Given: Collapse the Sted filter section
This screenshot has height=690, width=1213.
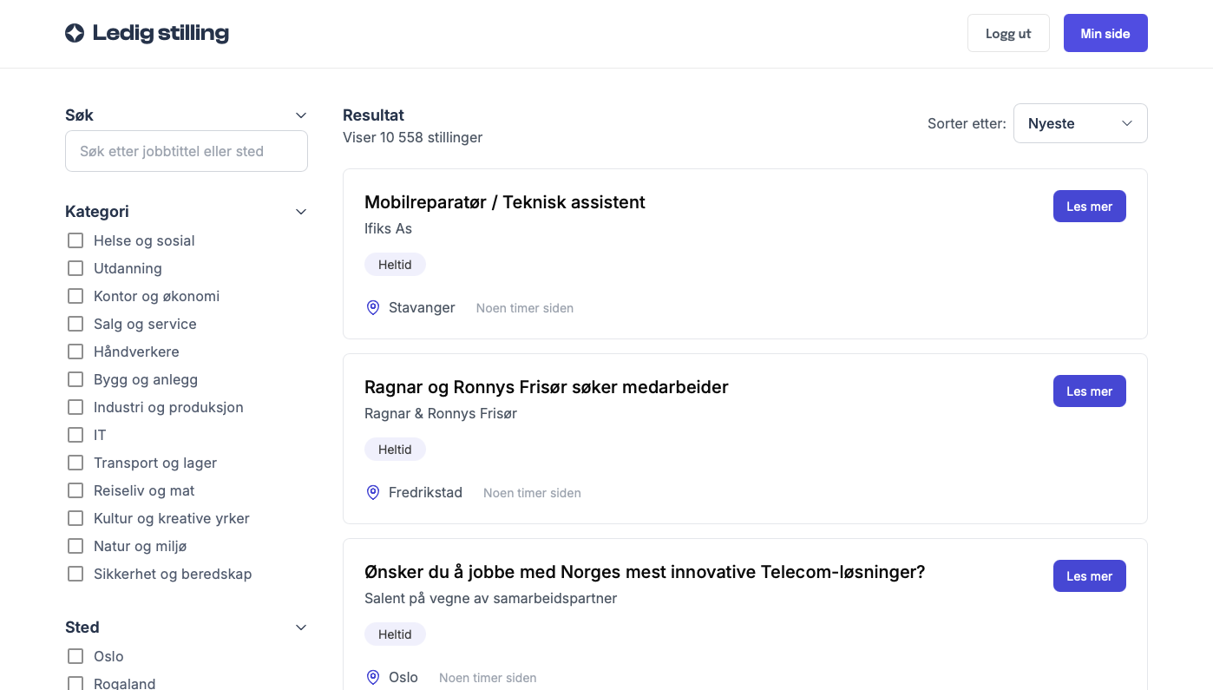Looking at the screenshot, I should point(301,628).
